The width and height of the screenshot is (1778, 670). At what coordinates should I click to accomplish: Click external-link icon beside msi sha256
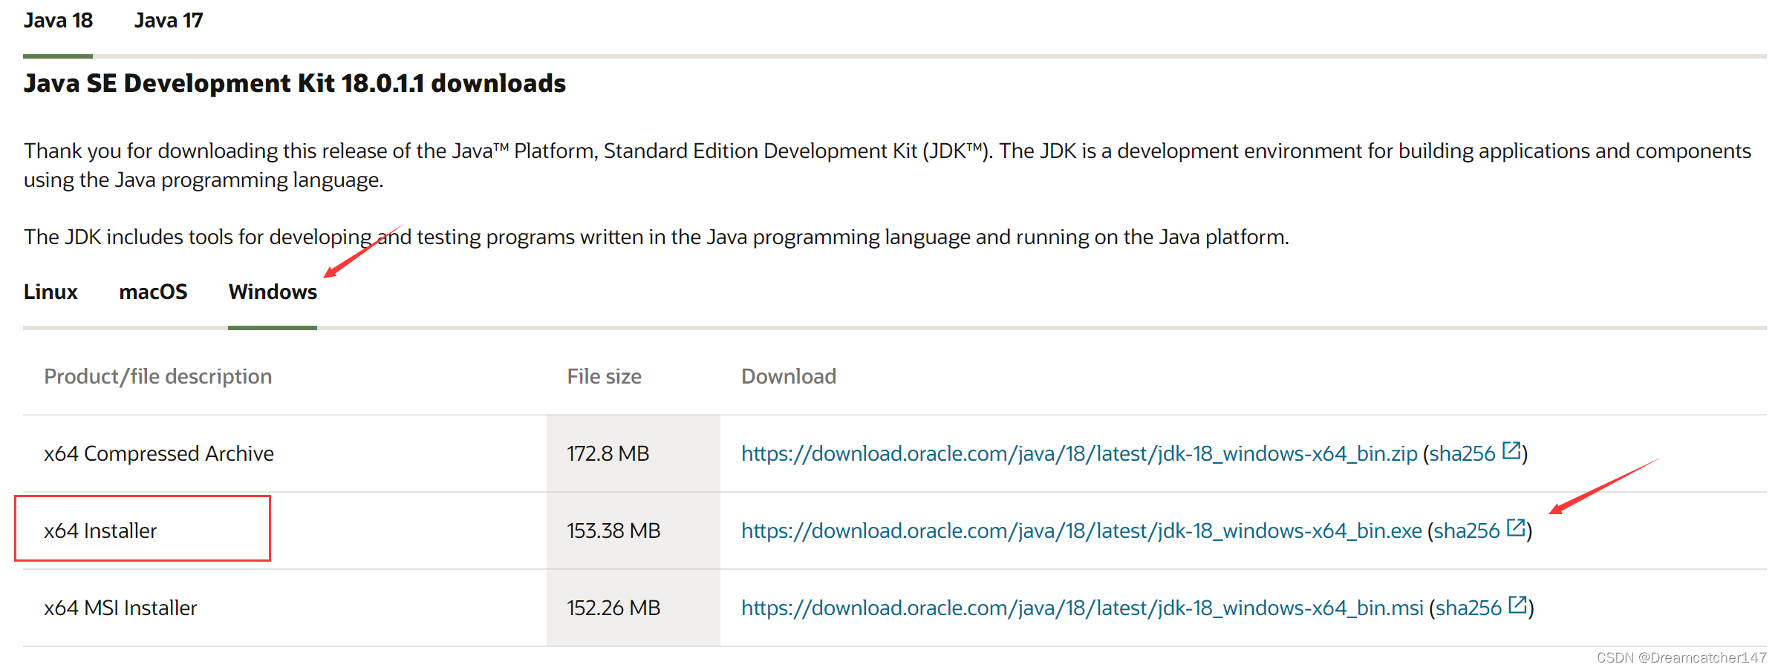[x=1517, y=605]
